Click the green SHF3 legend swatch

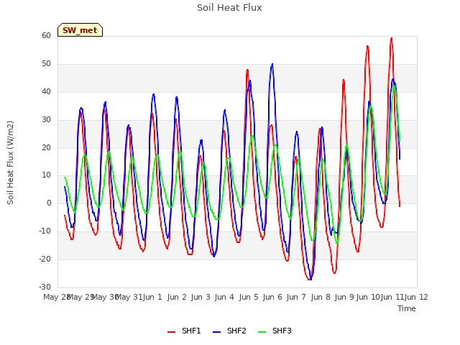(262, 332)
